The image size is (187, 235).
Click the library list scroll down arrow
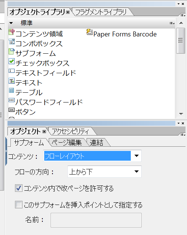181,114
